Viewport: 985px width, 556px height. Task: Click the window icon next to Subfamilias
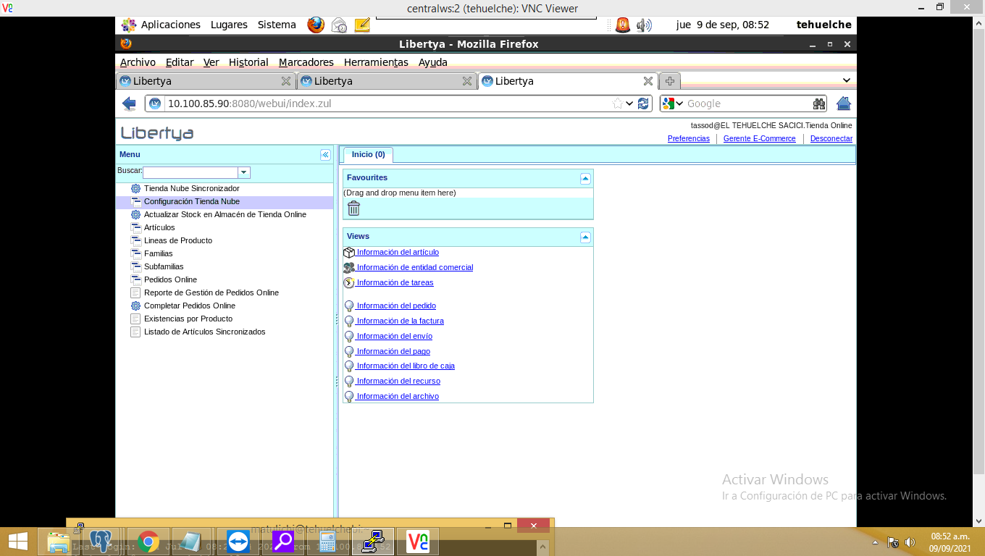coord(135,266)
